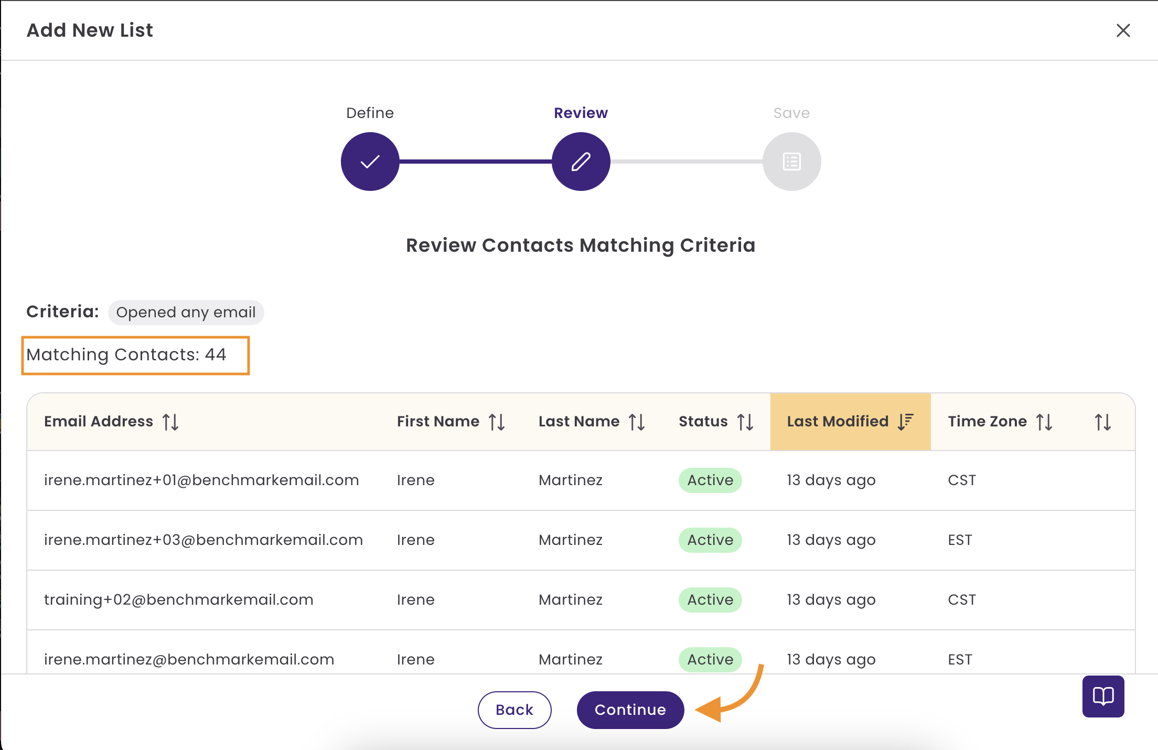Click the Opened any email criteria chip

tap(186, 312)
